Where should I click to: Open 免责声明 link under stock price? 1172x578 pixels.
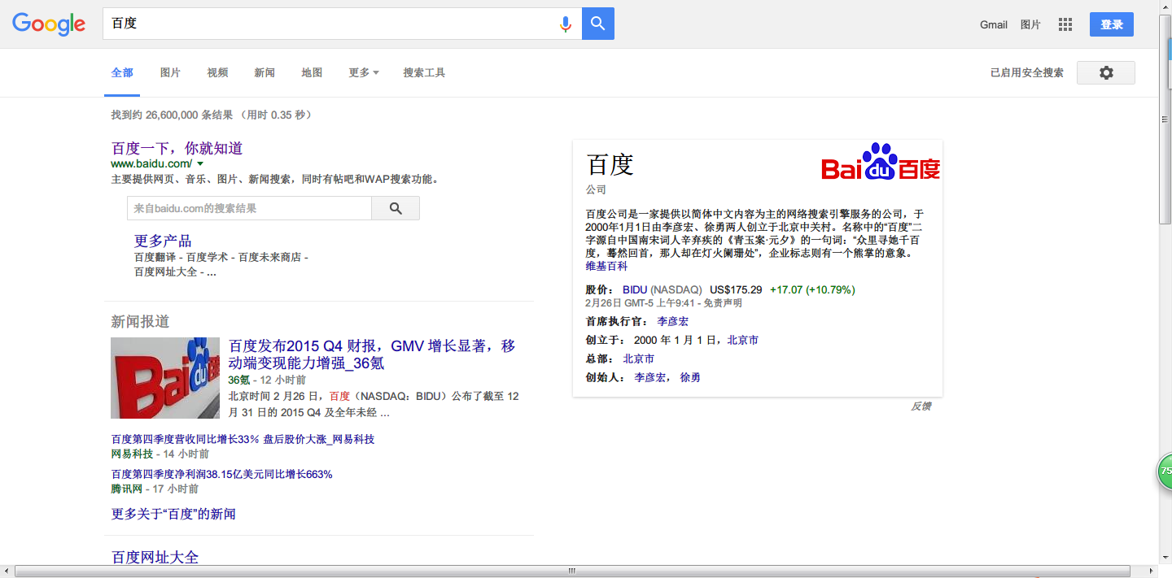723,302
